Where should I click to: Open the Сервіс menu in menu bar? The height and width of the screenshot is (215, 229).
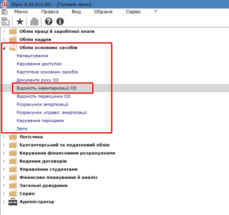[133, 12]
